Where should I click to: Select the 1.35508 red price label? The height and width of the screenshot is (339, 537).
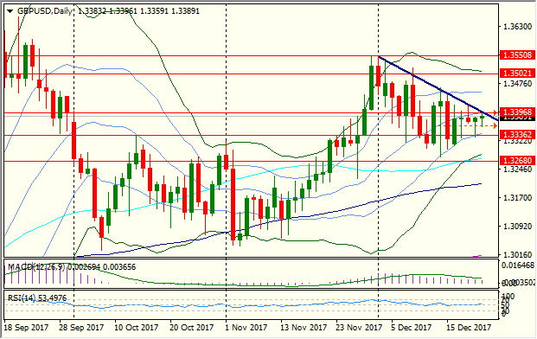(x=517, y=55)
